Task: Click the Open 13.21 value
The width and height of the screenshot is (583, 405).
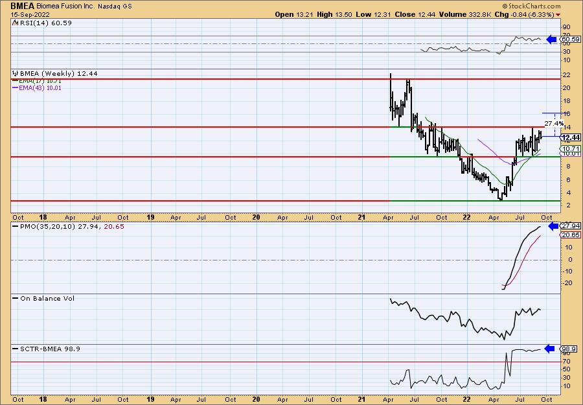Action: (295, 14)
